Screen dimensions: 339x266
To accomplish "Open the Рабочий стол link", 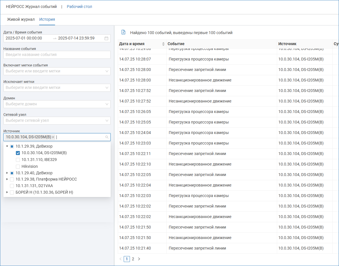I will 79,7.
